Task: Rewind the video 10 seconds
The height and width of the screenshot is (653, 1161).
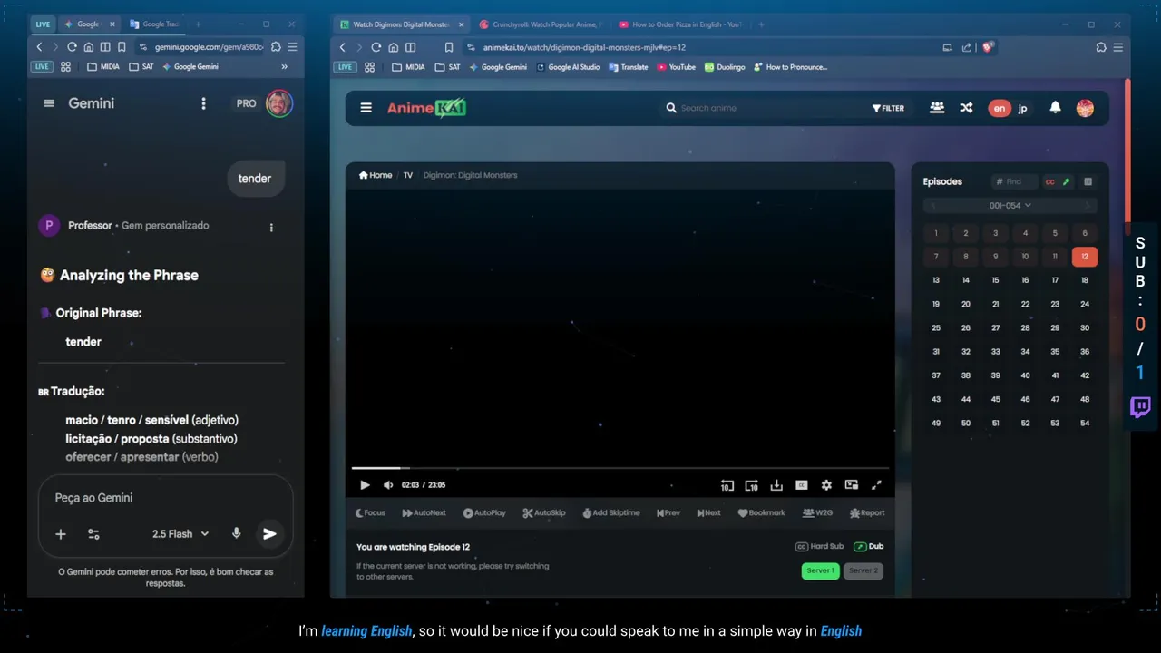Action: coord(727,485)
